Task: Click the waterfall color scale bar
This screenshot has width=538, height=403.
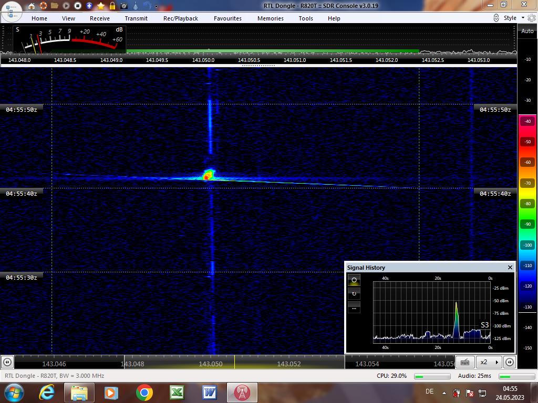Action: 527,214
